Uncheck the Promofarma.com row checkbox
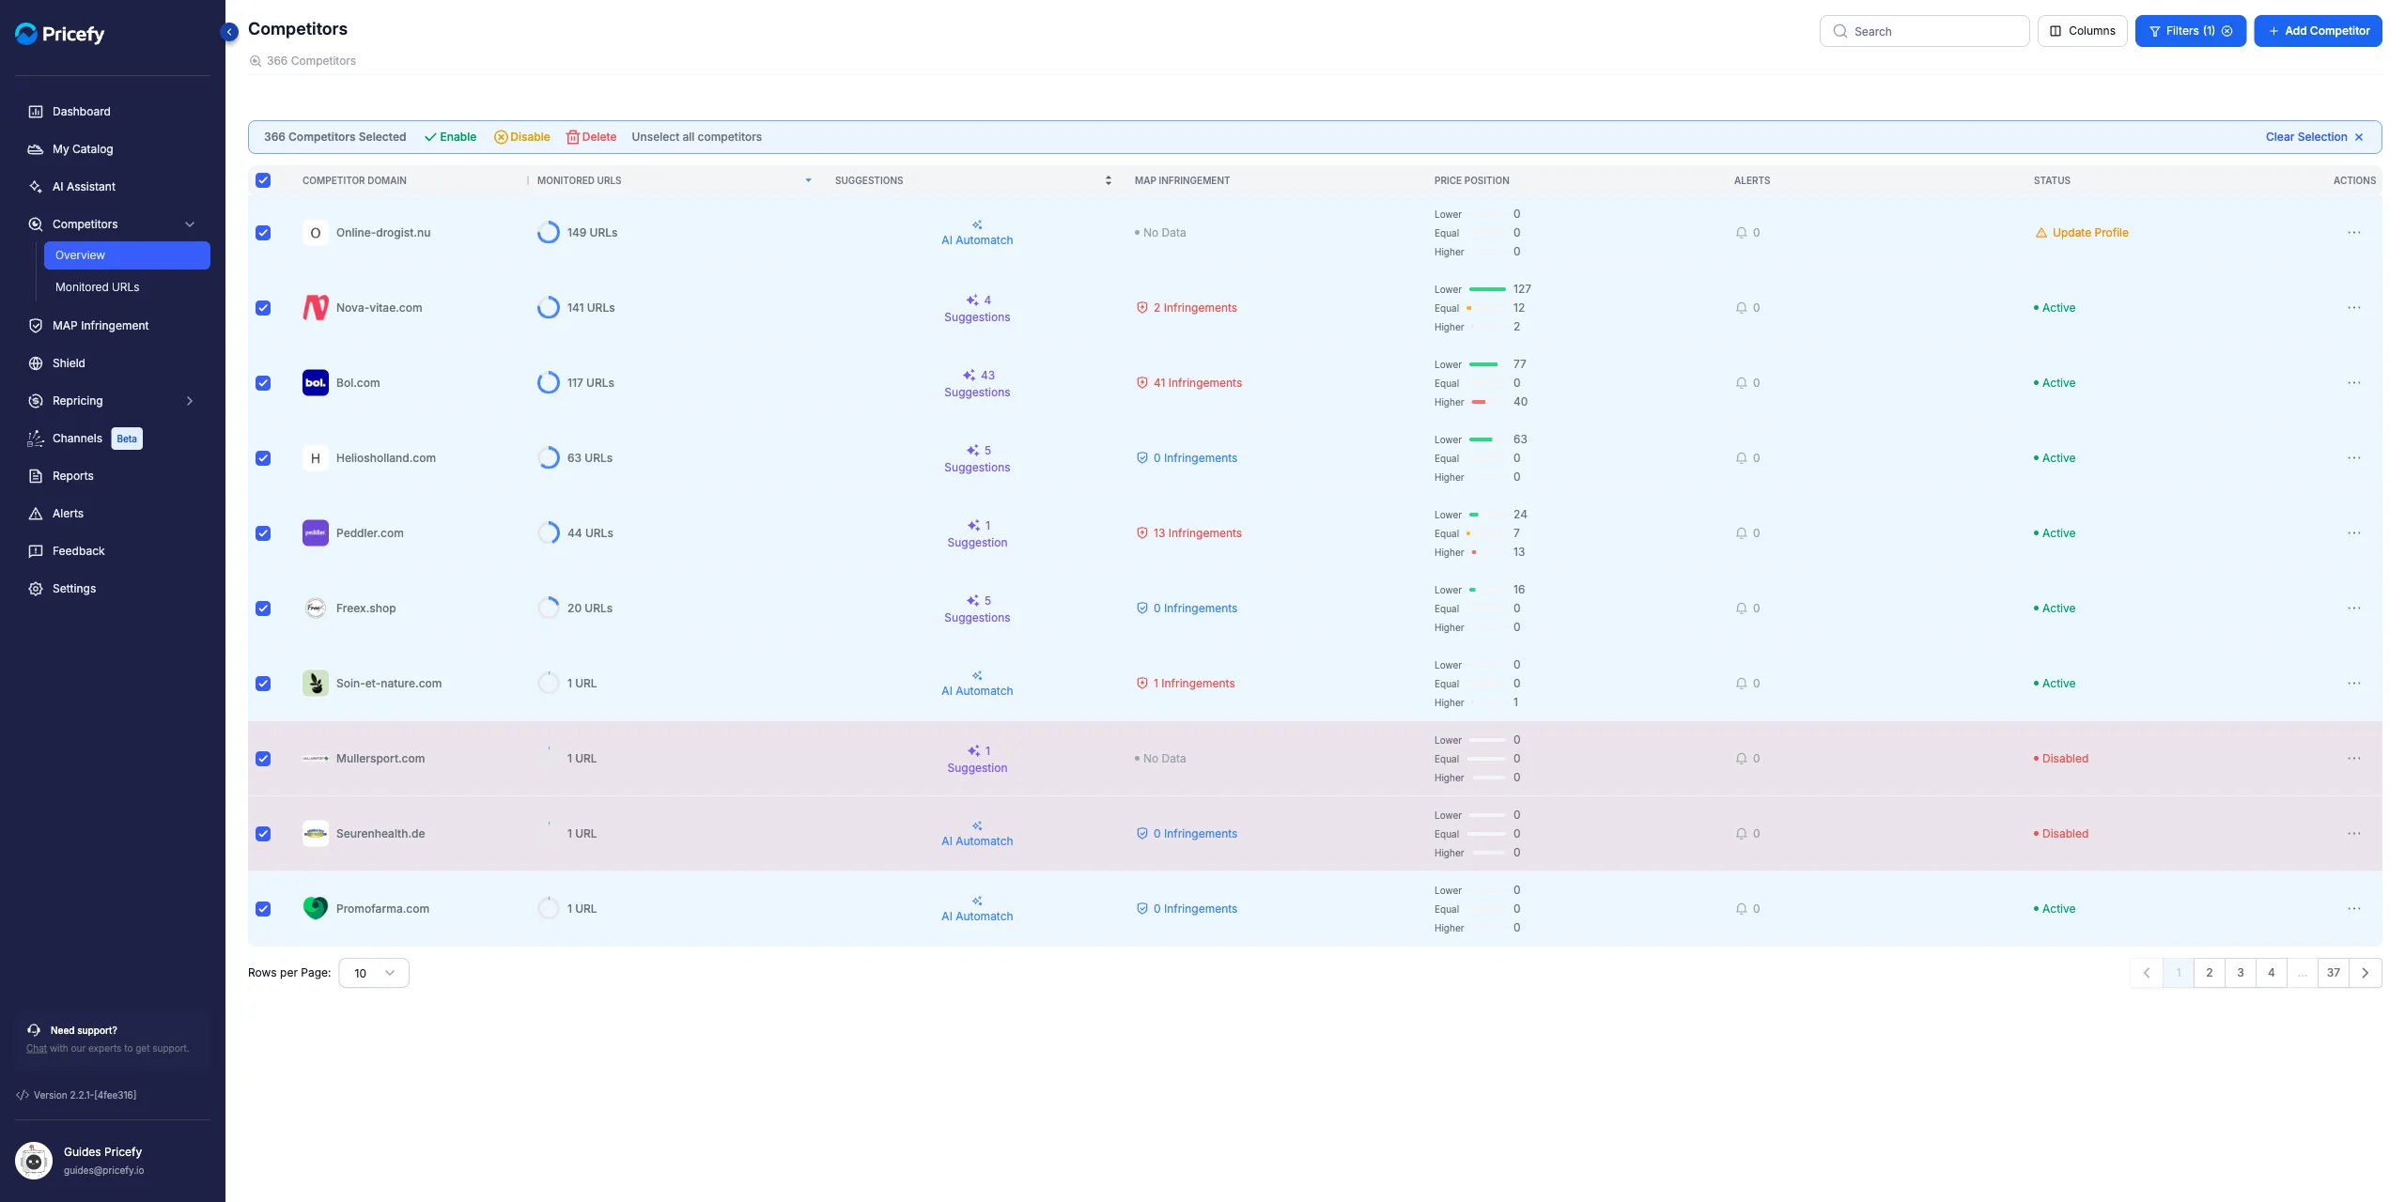2405x1202 pixels. pos(263,909)
